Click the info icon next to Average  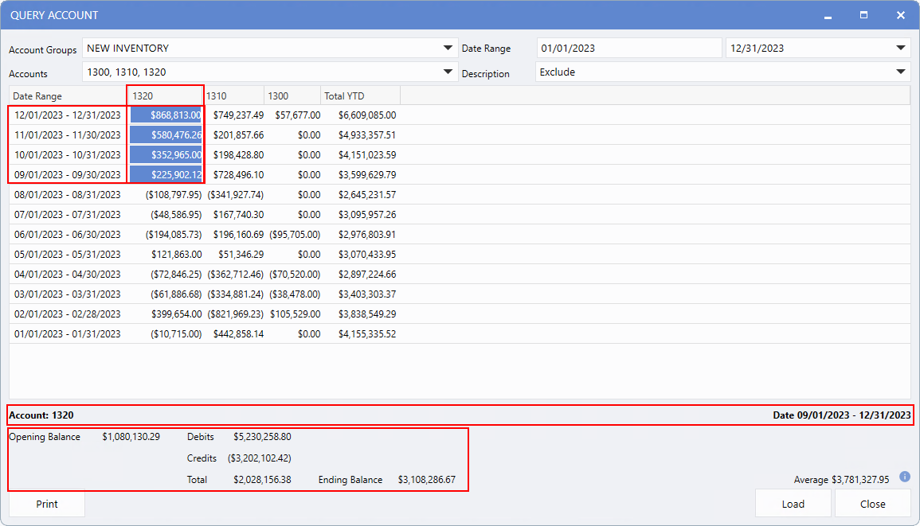pyautogui.click(x=905, y=477)
